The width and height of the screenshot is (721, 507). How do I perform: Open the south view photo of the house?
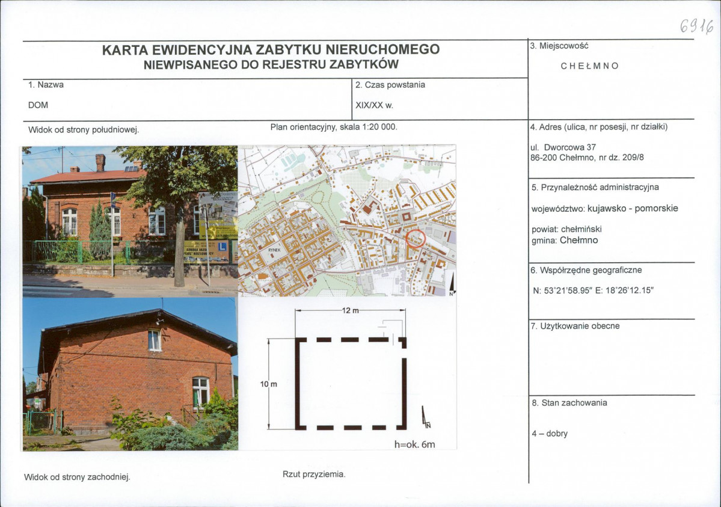pos(130,221)
